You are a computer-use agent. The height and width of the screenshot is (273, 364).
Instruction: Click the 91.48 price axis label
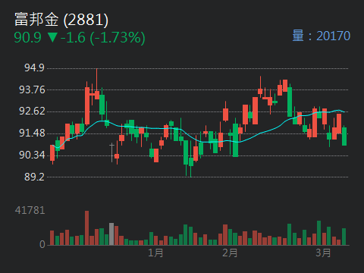pyautogui.click(x=32, y=133)
